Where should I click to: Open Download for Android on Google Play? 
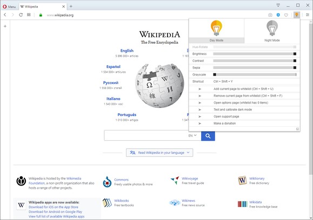point(55,212)
